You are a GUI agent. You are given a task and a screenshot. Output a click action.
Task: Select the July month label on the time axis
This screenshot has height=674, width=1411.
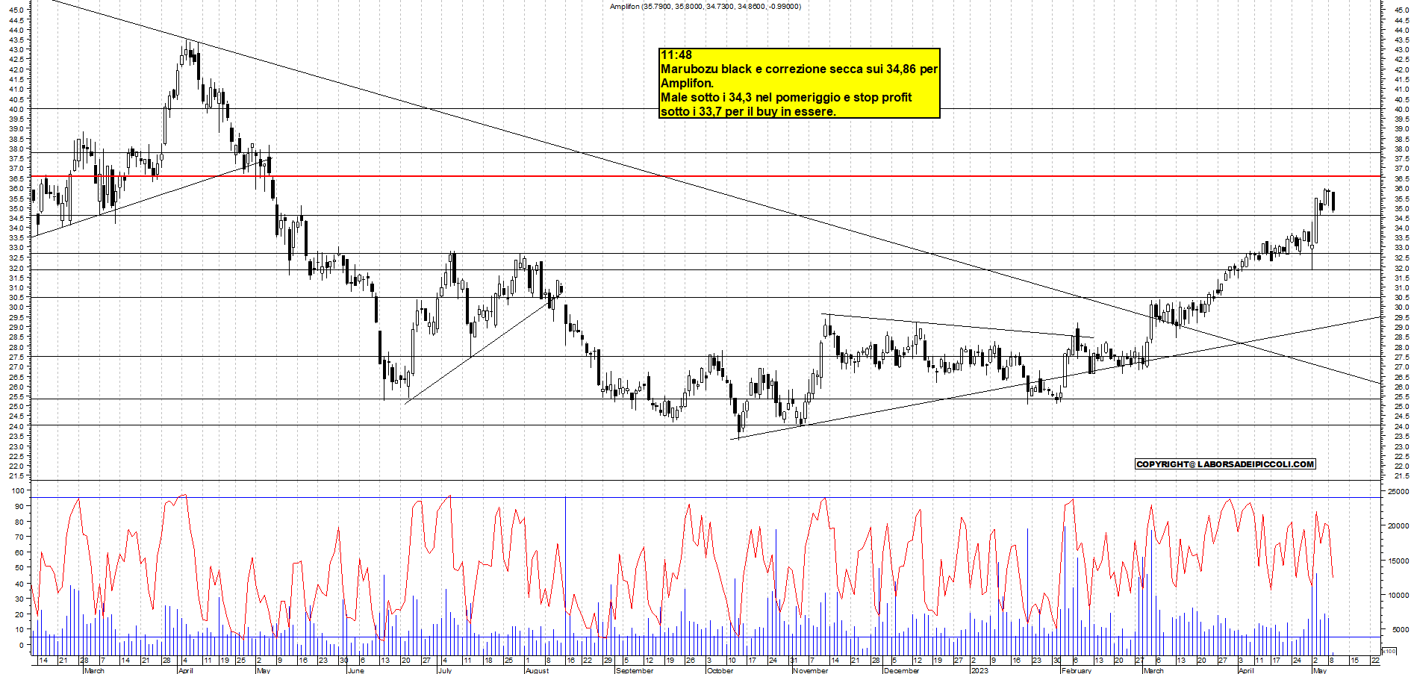444,670
